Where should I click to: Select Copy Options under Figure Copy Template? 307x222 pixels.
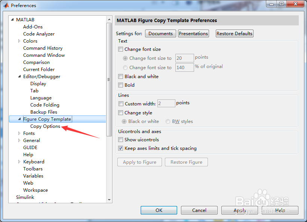pos(45,126)
